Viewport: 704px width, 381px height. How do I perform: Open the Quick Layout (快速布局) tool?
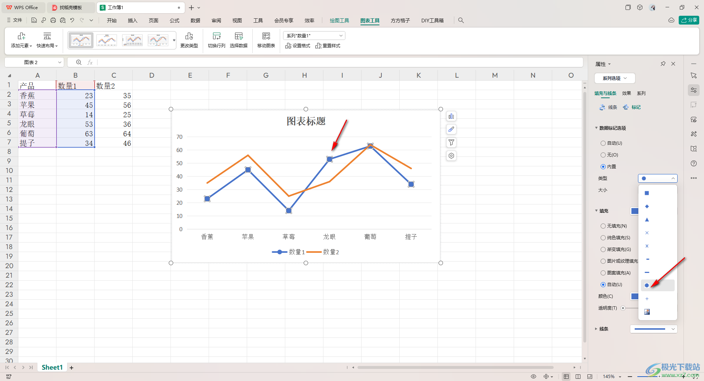[x=47, y=40]
